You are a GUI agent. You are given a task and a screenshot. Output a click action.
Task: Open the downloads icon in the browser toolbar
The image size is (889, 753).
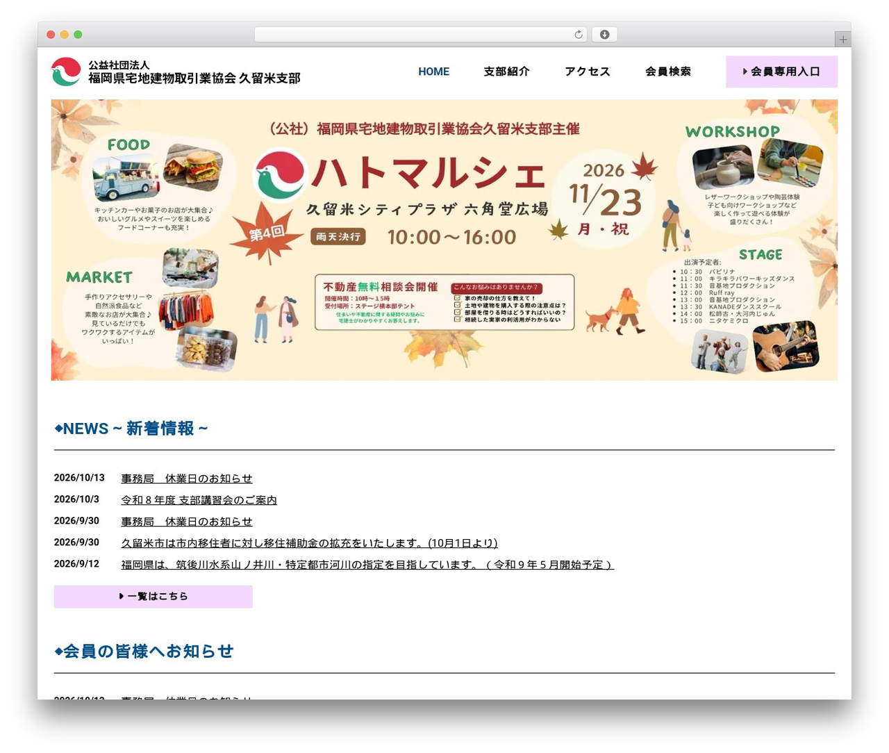coord(605,34)
